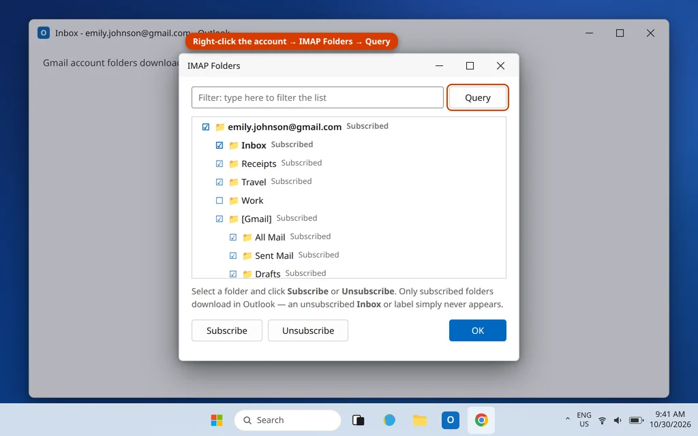Image resolution: width=698 pixels, height=436 pixels.
Task: Open Chrome from the taskbar
Action: tap(481, 420)
